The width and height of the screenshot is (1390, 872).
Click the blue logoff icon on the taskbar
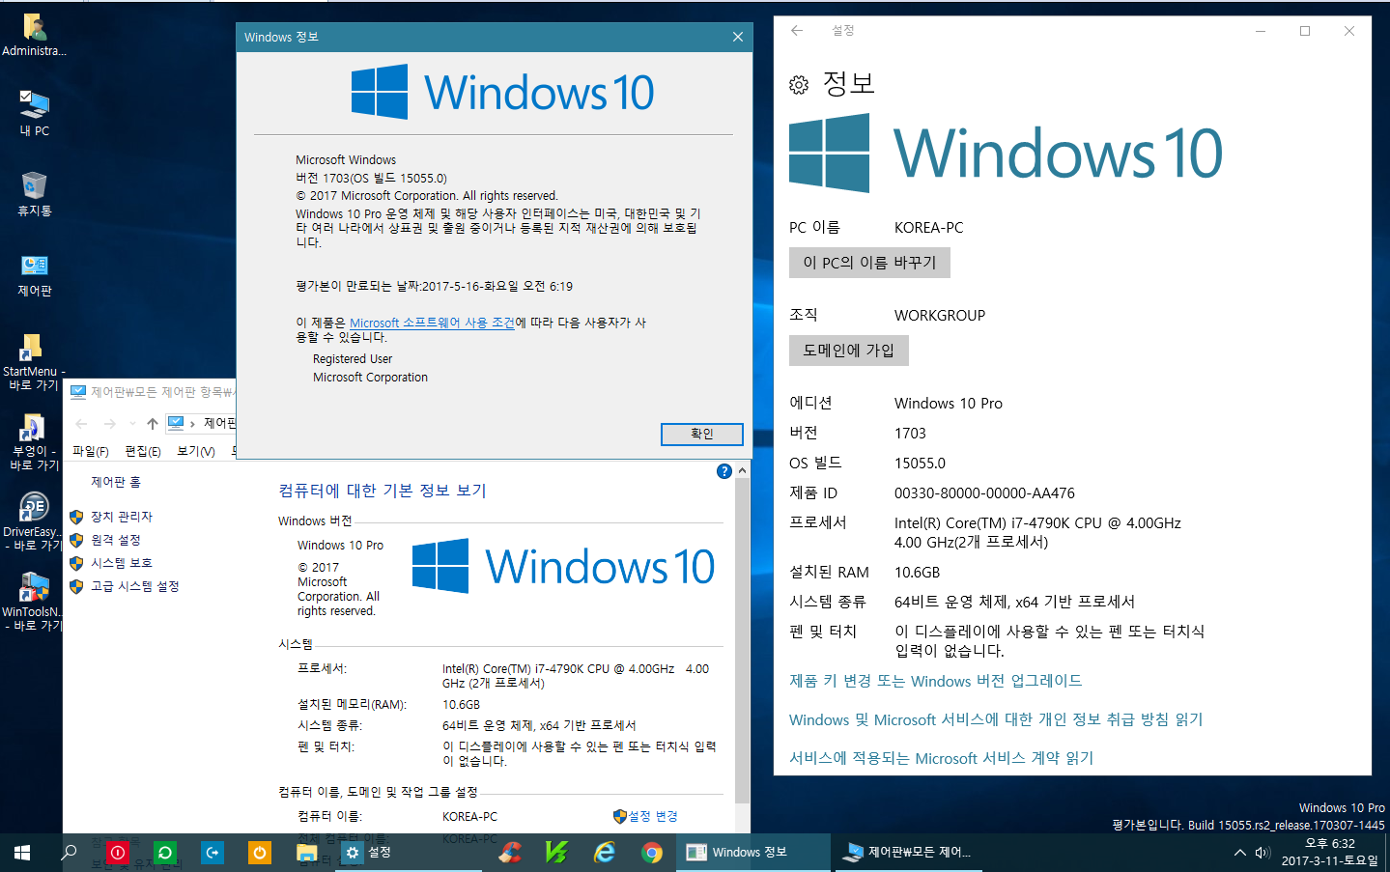coord(213,853)
